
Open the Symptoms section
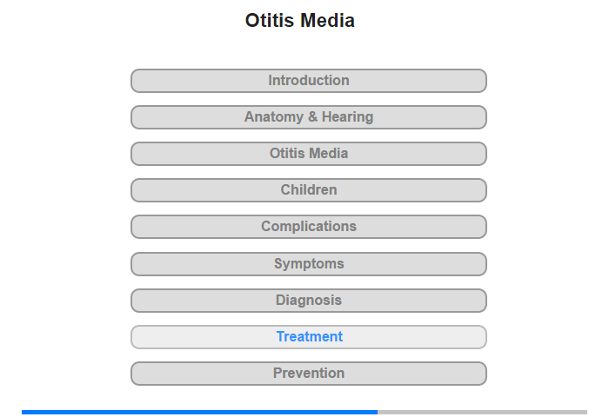(308, 264)
